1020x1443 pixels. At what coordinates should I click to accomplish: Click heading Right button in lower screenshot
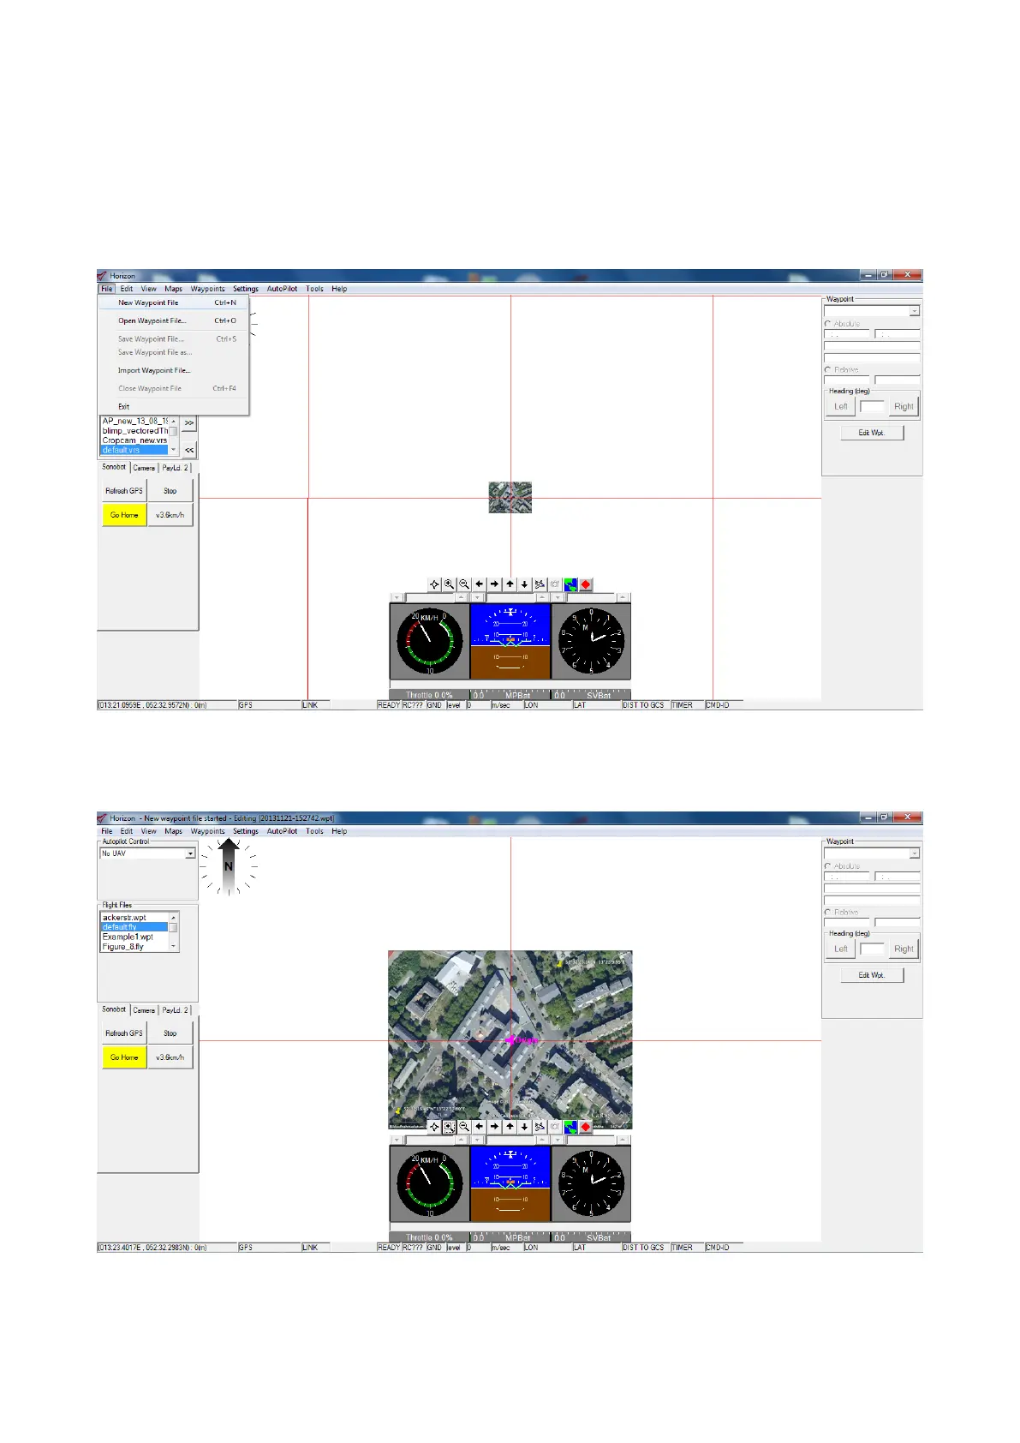pyautogui.click(x=904, y=949)
